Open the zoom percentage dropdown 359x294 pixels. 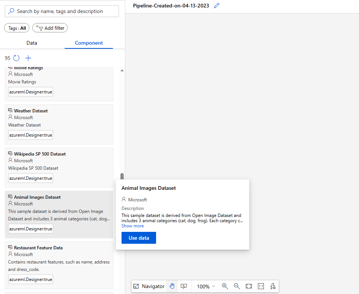coord(206,286)
